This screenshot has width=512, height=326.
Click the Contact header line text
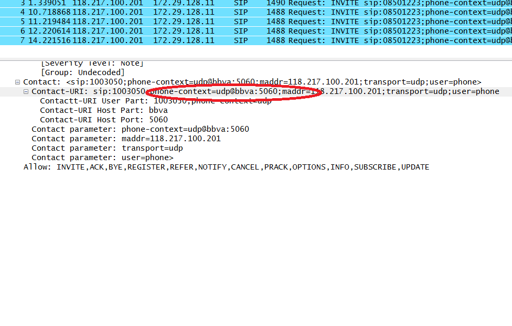tap(252, 82)
